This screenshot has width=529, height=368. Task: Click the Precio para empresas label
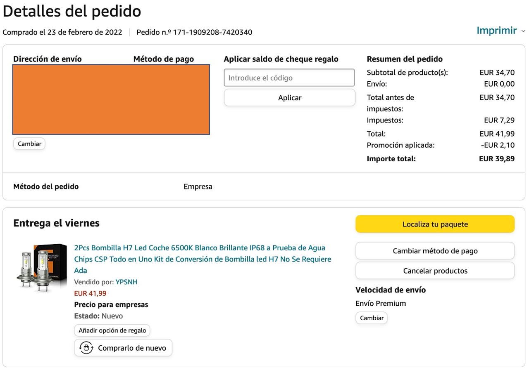click(x=111, y=304)
